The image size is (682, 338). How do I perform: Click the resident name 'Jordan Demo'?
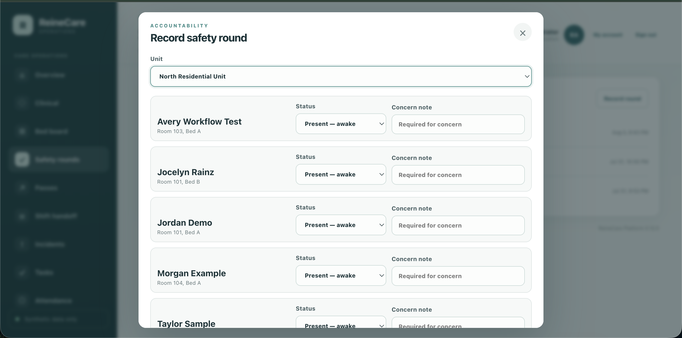point(185,223)
